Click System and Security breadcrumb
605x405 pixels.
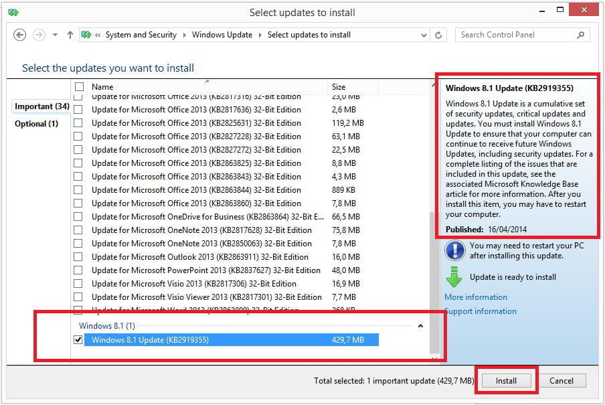point(141,35)
